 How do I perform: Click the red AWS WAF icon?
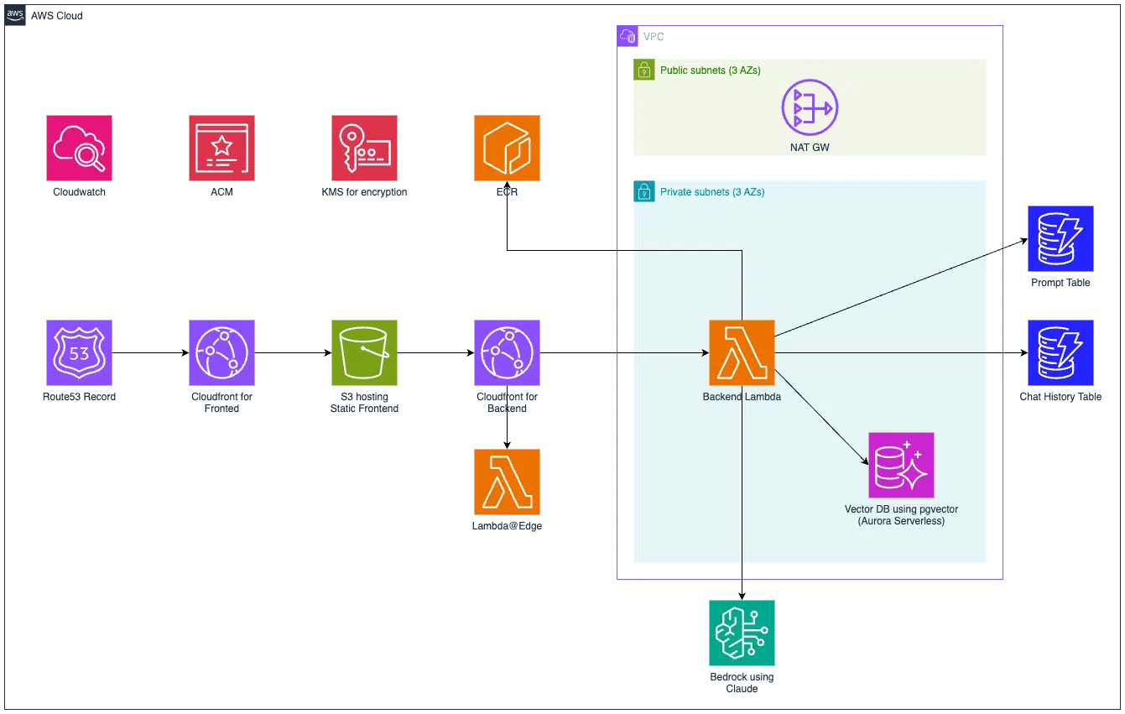click(x=221, y=148)
